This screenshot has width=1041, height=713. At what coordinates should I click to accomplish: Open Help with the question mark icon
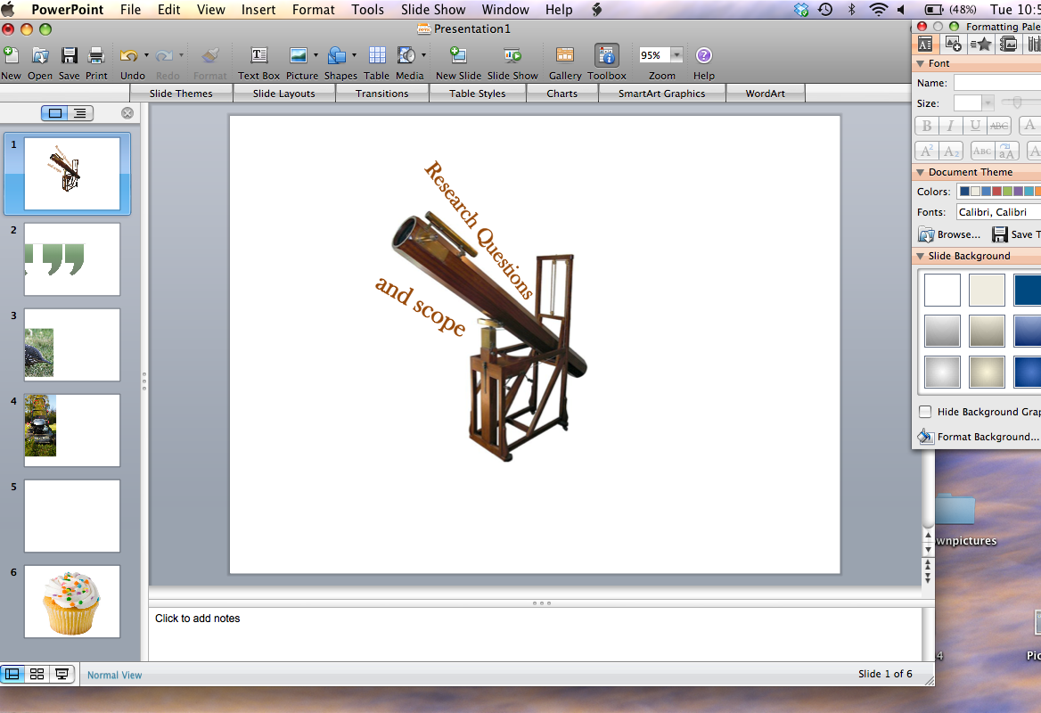[704, 56]
